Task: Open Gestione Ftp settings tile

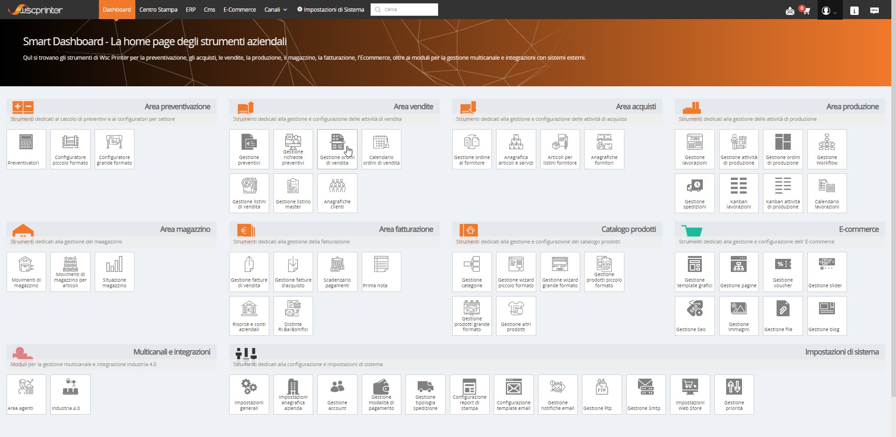Action: pos(602,395)
